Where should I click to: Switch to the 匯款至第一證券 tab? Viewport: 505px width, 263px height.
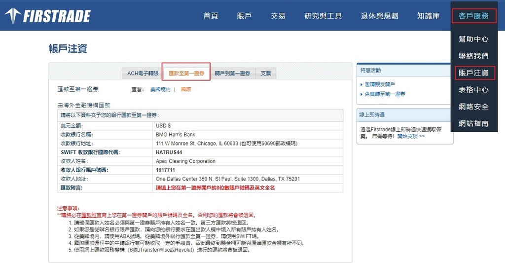pos(186,73)
